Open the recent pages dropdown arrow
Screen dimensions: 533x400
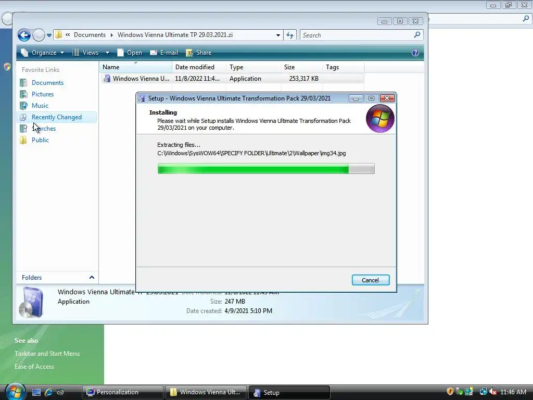[49, 35]
